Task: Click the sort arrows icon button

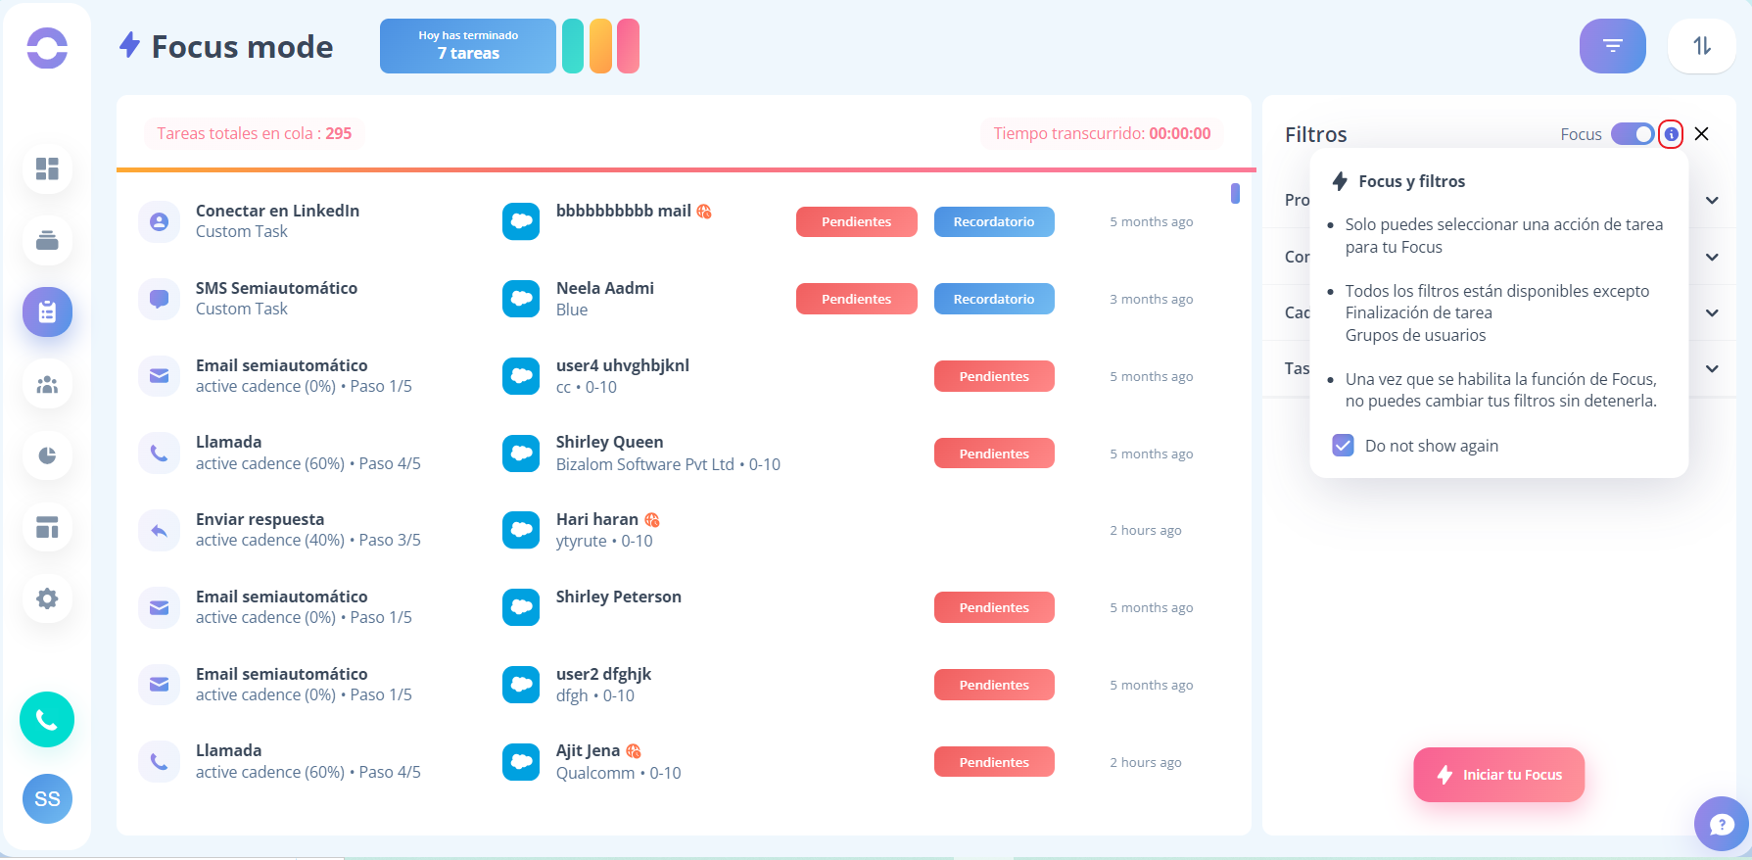Action: [x=1702, y=46]
